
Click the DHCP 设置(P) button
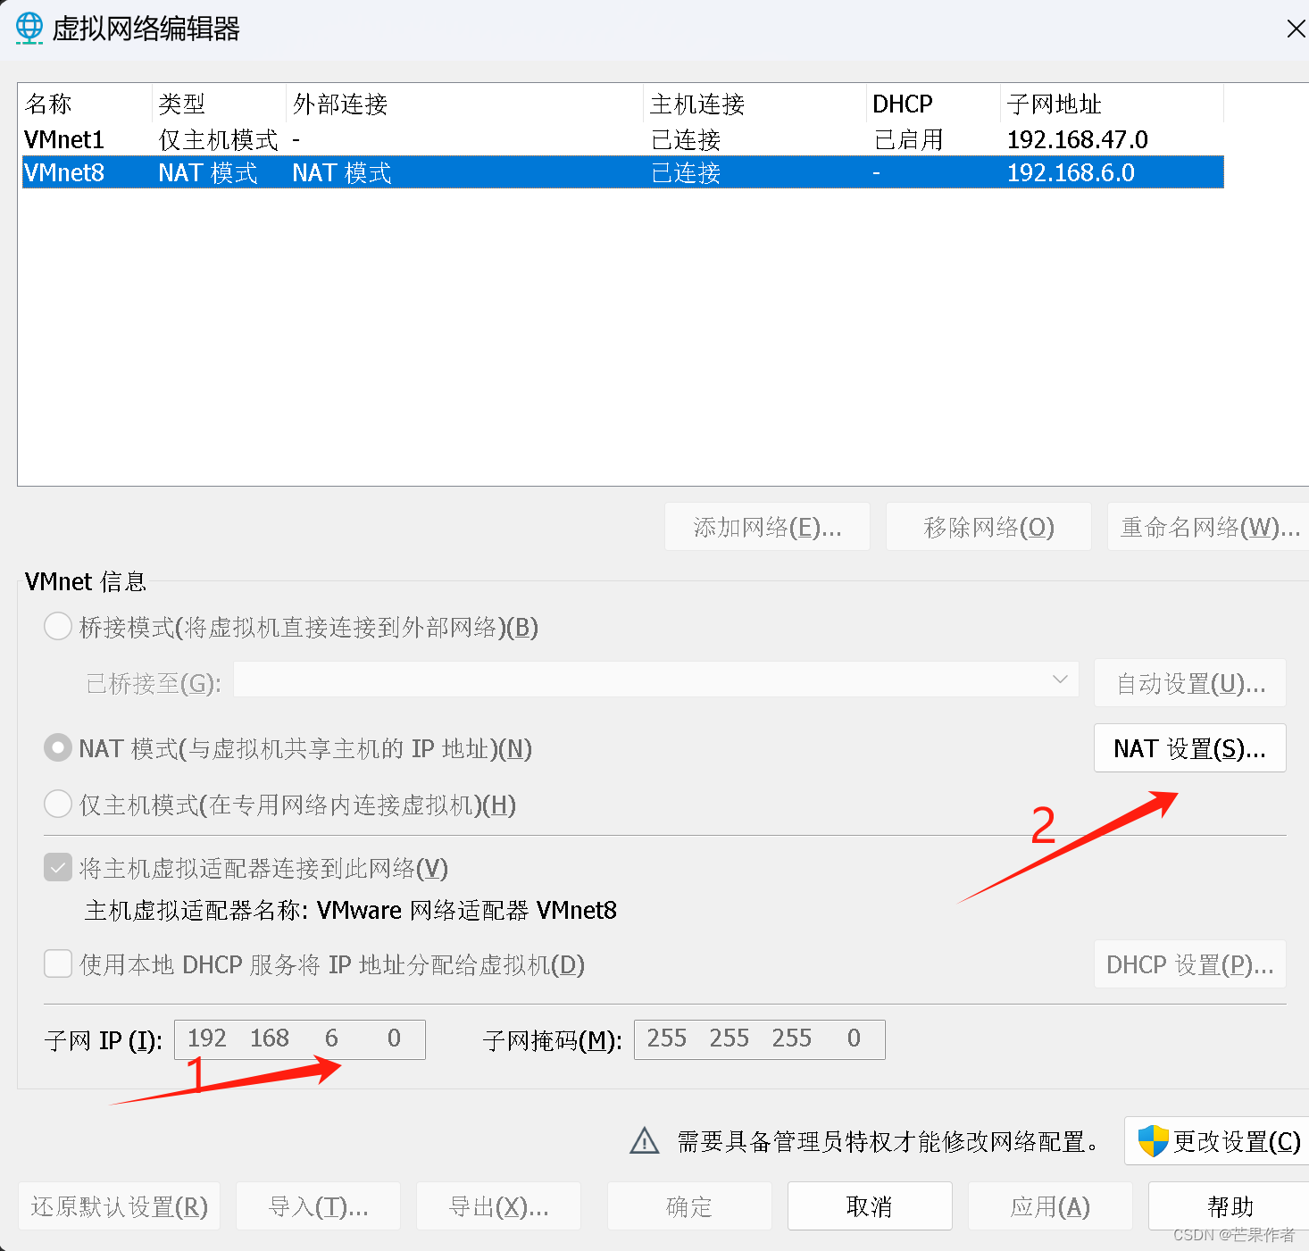1189,964
